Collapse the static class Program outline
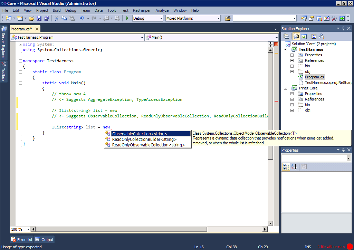This screenshot has height=250, width=354. point(20,72)
